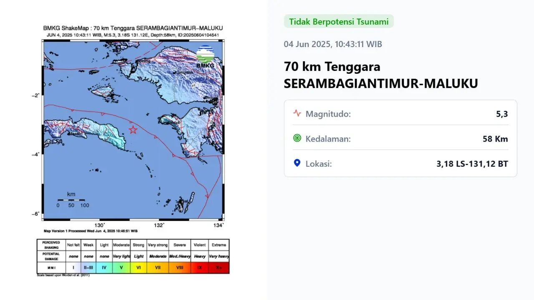Click the heading '70 km Tenggara SERAMBAGIANTIMUR-MALUKU'

tap(381, 75)
